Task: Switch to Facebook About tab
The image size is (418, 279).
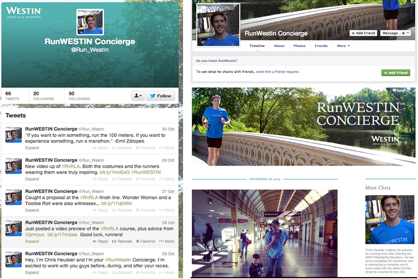Action: 279,46
